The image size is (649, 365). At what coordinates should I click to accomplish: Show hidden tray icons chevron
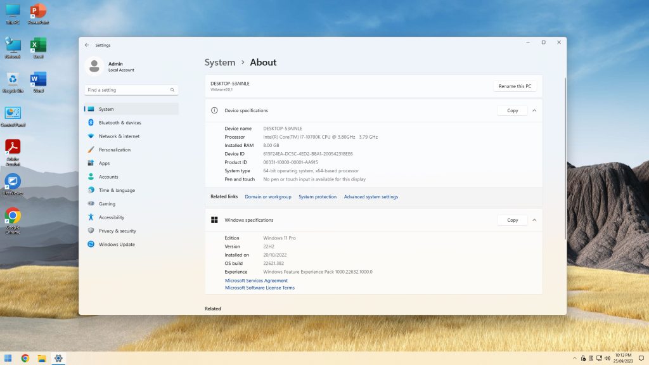tap(574, 359)
